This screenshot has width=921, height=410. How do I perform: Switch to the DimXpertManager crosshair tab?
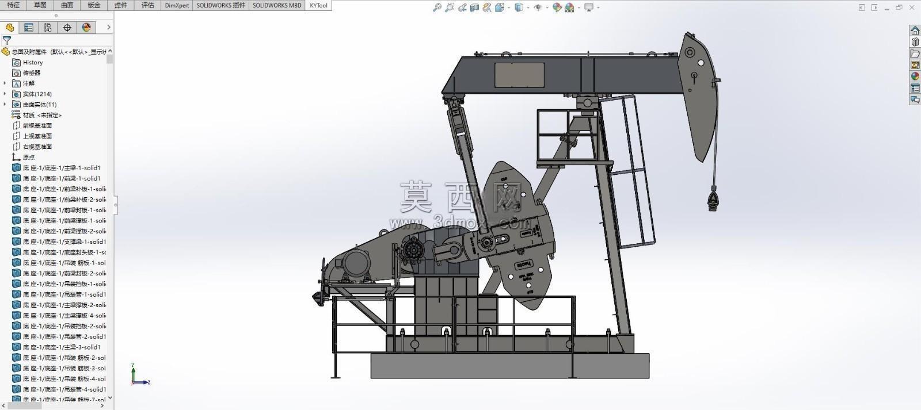(x=67, y=27)
